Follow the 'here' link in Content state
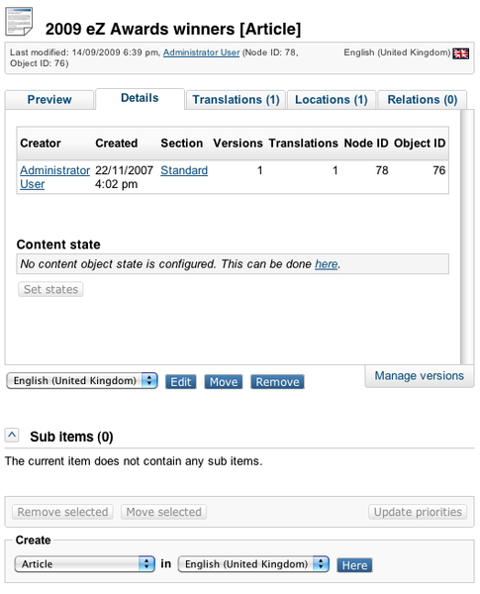The image size is (480, 594). click(x=327, y=264)
